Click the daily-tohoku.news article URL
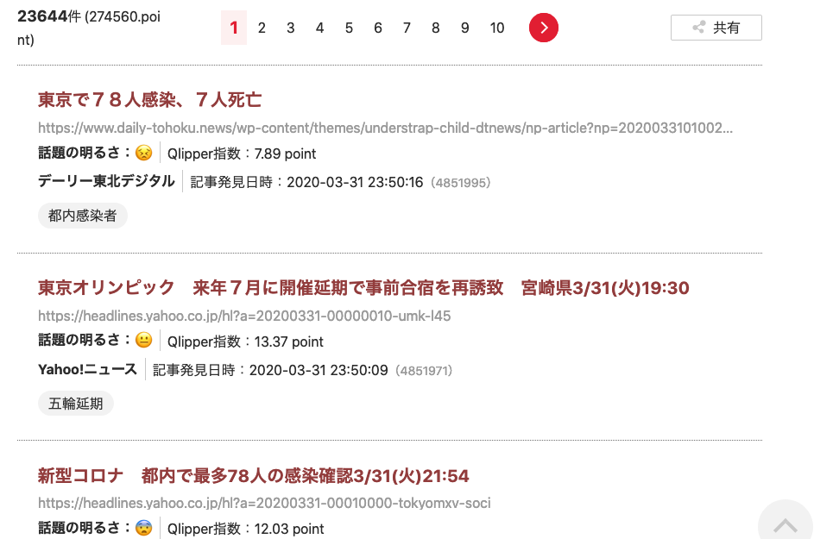Image resolution: width=814 pixels, height=539 pixels. click(x=385, y=128)
